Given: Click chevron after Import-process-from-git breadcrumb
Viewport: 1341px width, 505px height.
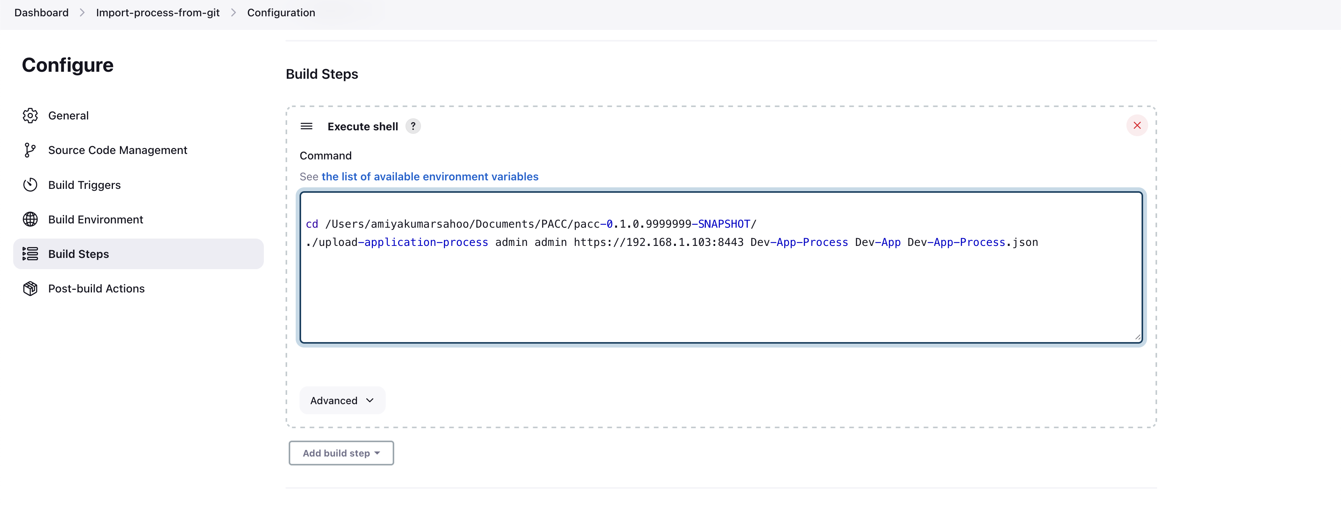Looking at the screenshot, I should 233,12.
